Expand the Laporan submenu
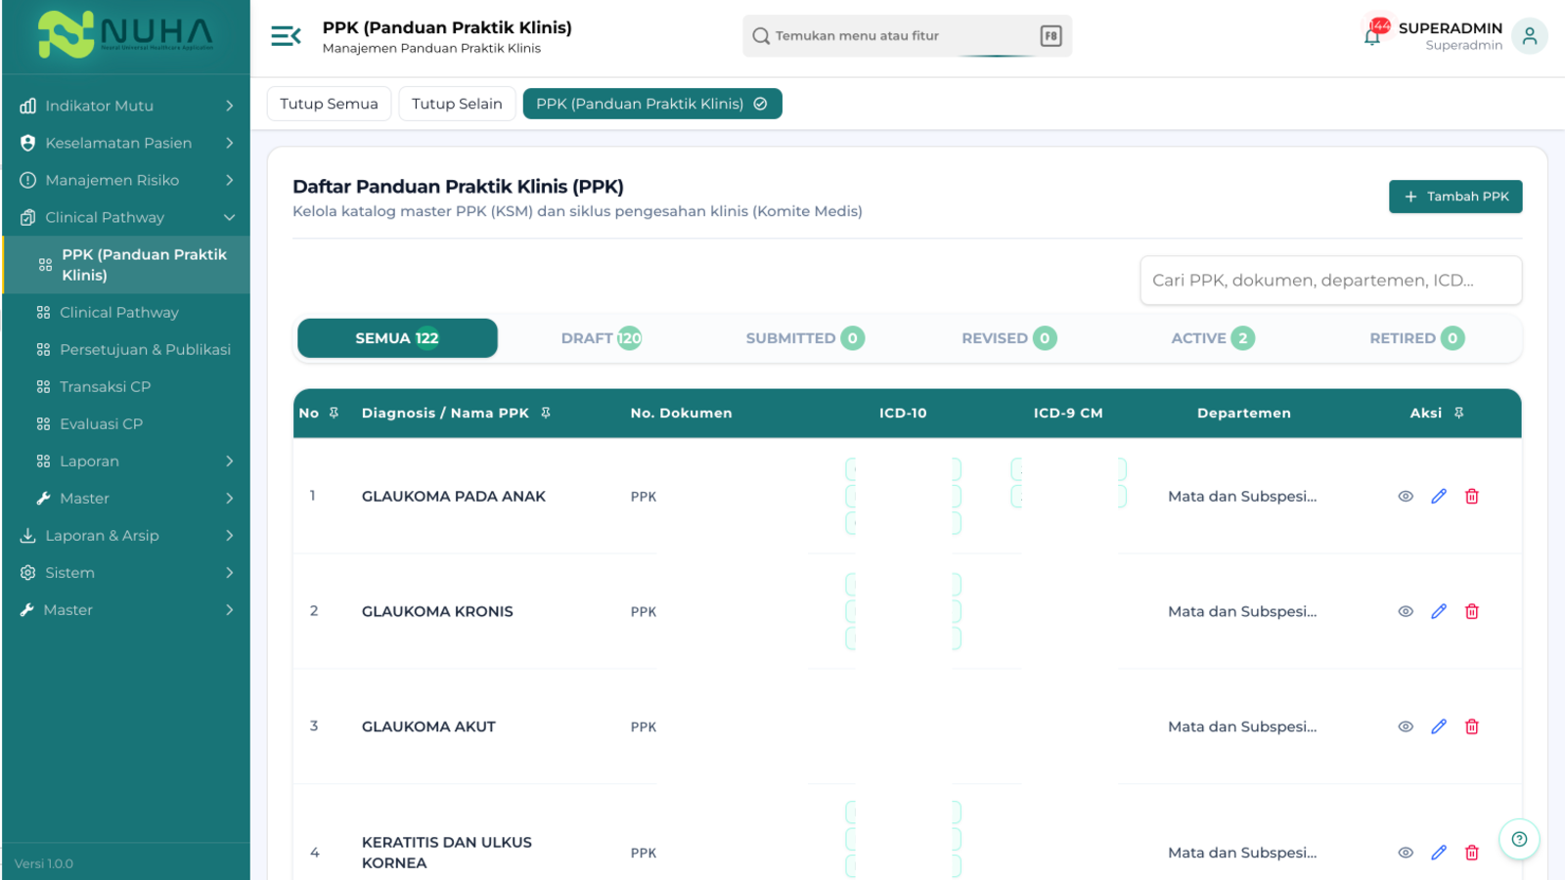The image size is (1565, 880). pos(126,461)
